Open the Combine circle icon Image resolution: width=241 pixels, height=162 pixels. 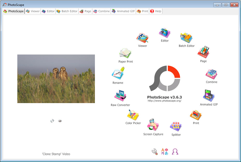click(x=212, y=74)
